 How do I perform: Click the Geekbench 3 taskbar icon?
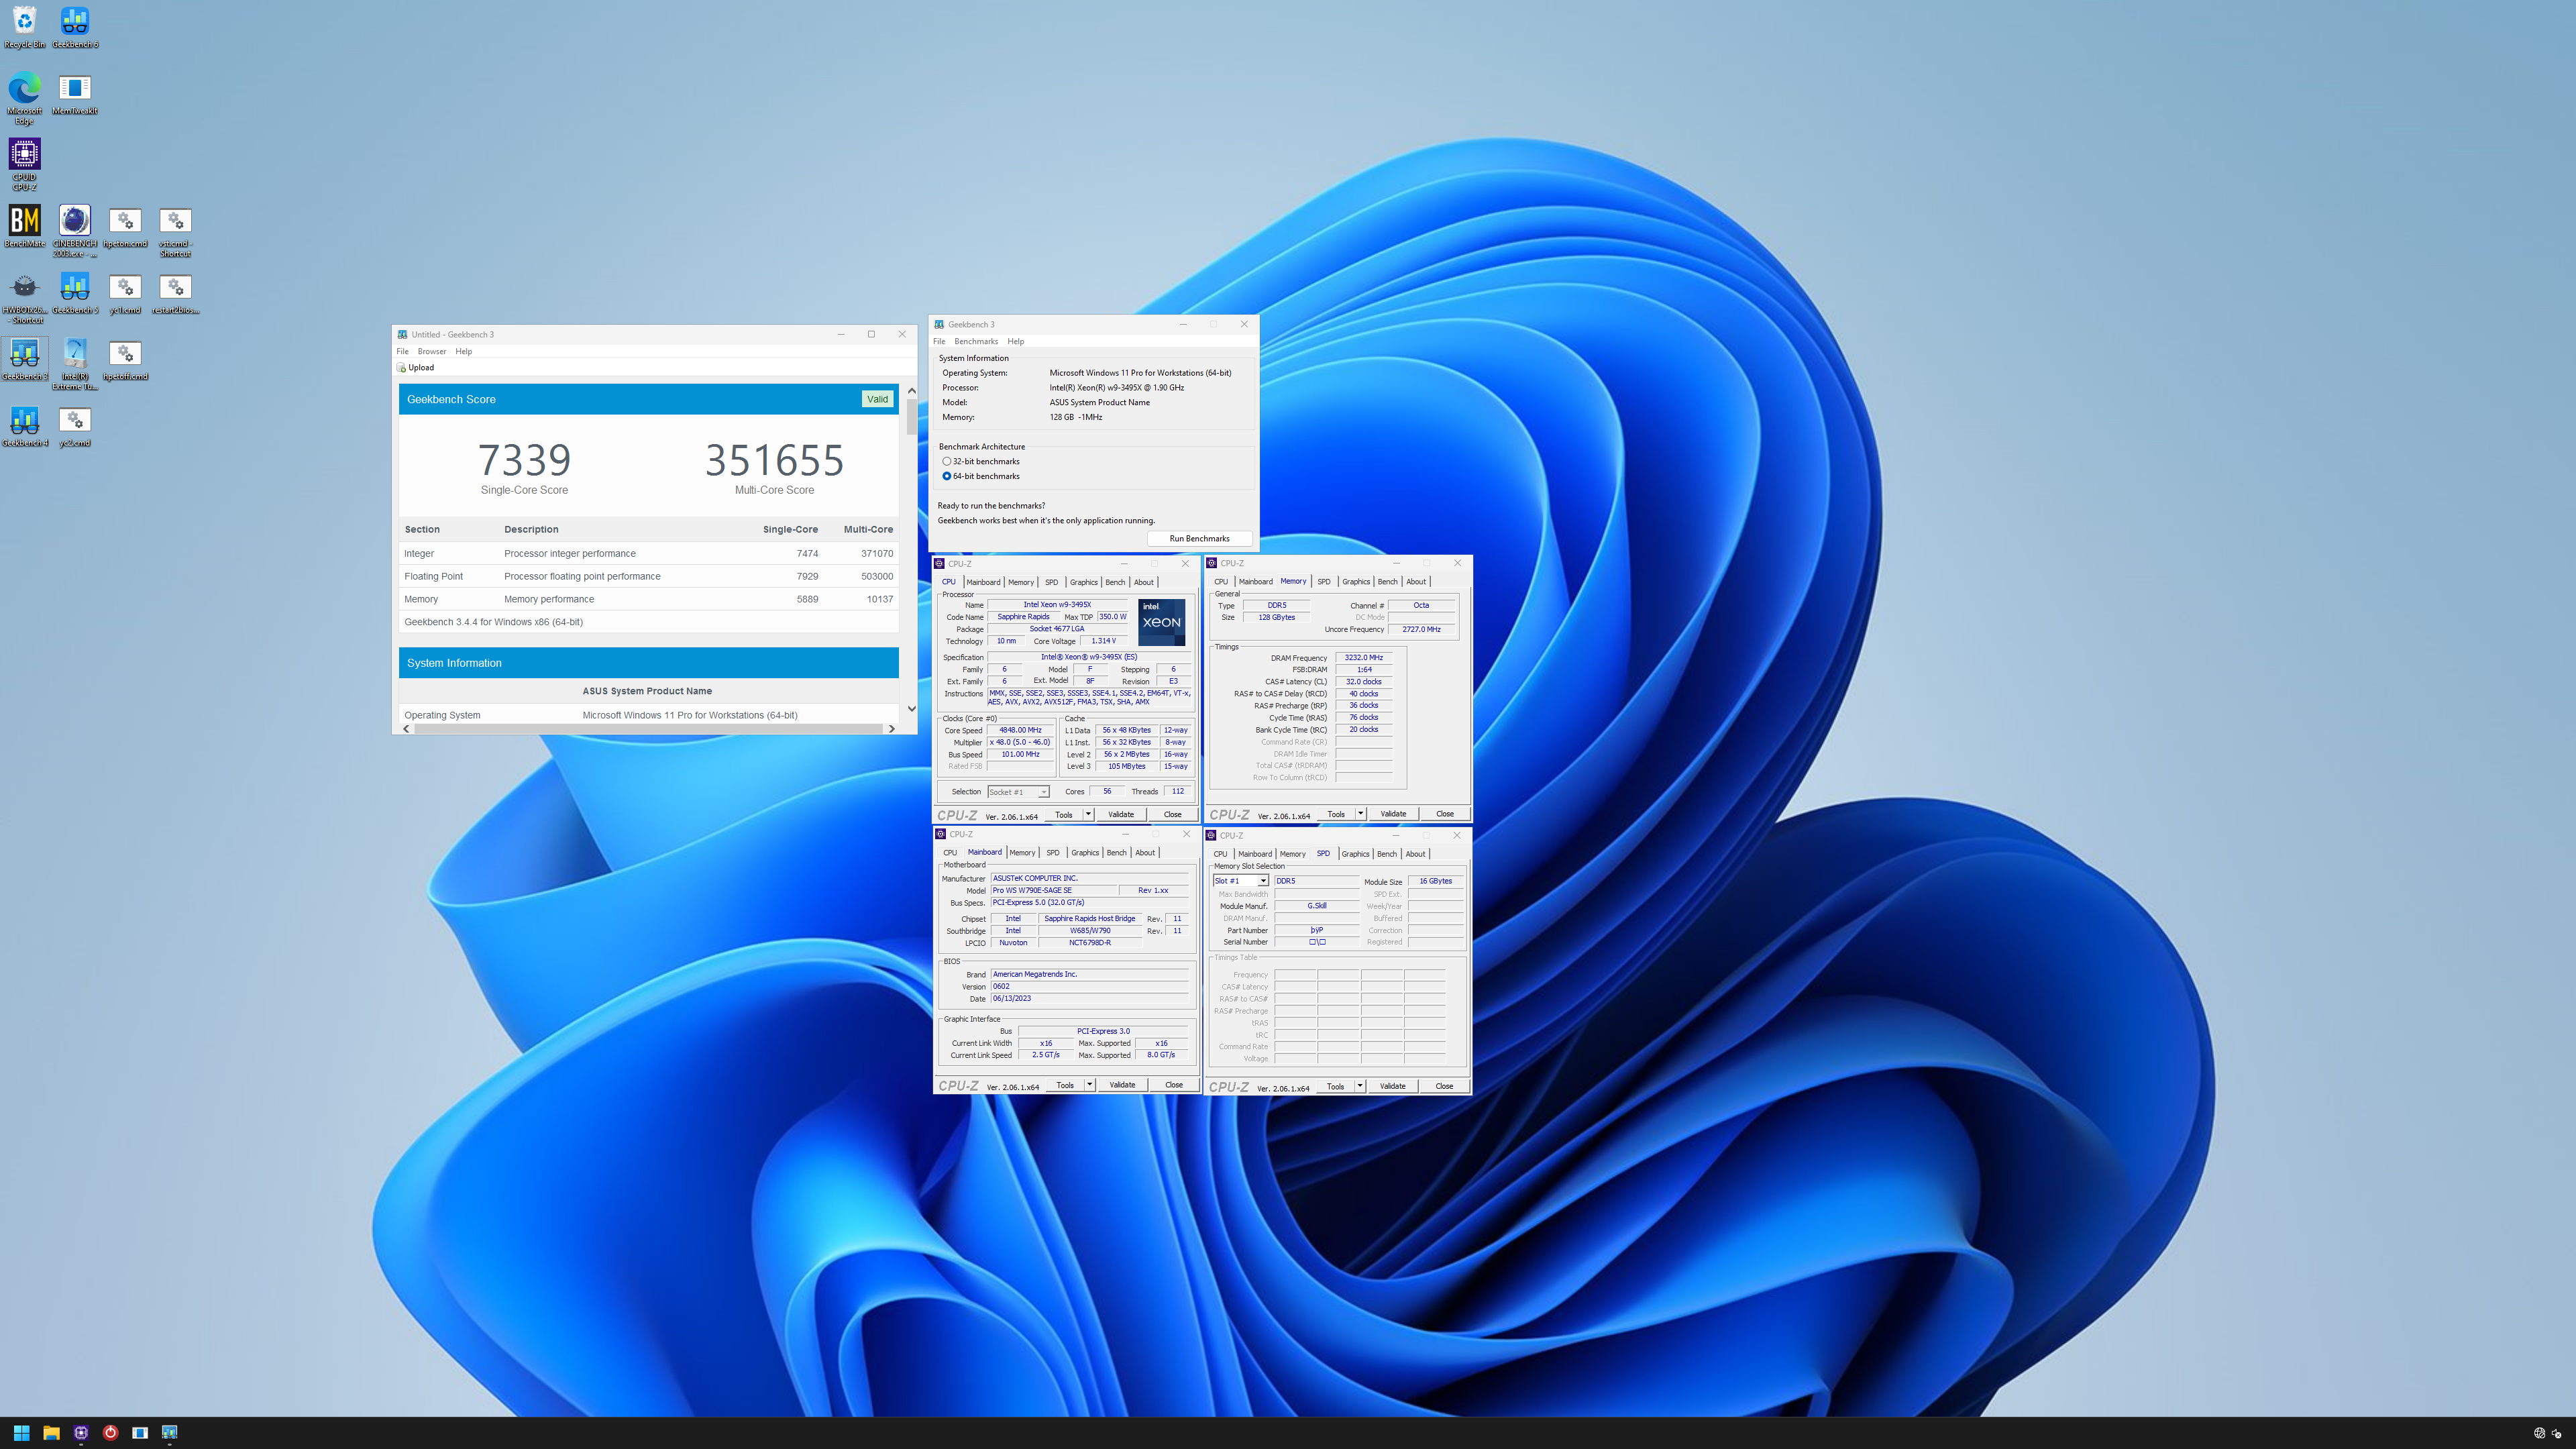coord(170,1432)
